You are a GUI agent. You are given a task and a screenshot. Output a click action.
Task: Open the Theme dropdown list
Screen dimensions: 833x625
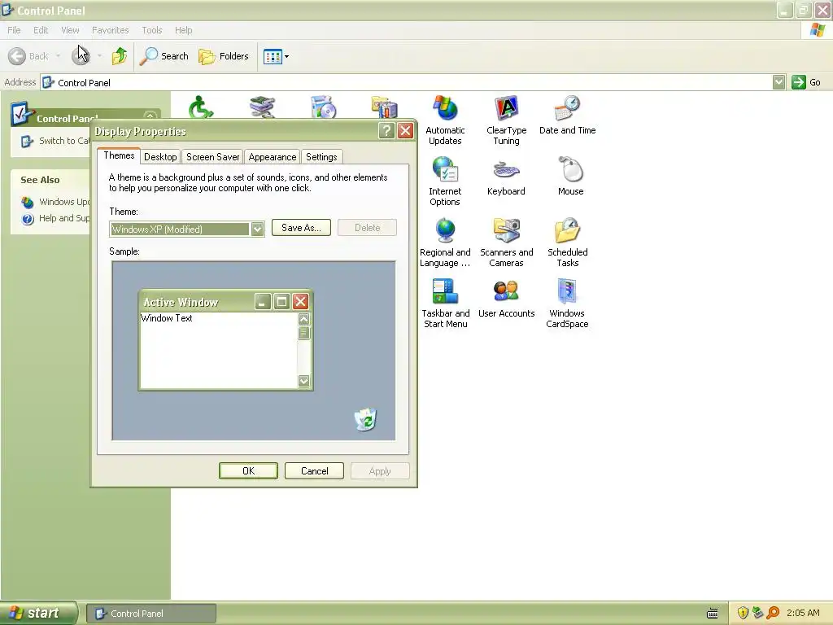257,229
